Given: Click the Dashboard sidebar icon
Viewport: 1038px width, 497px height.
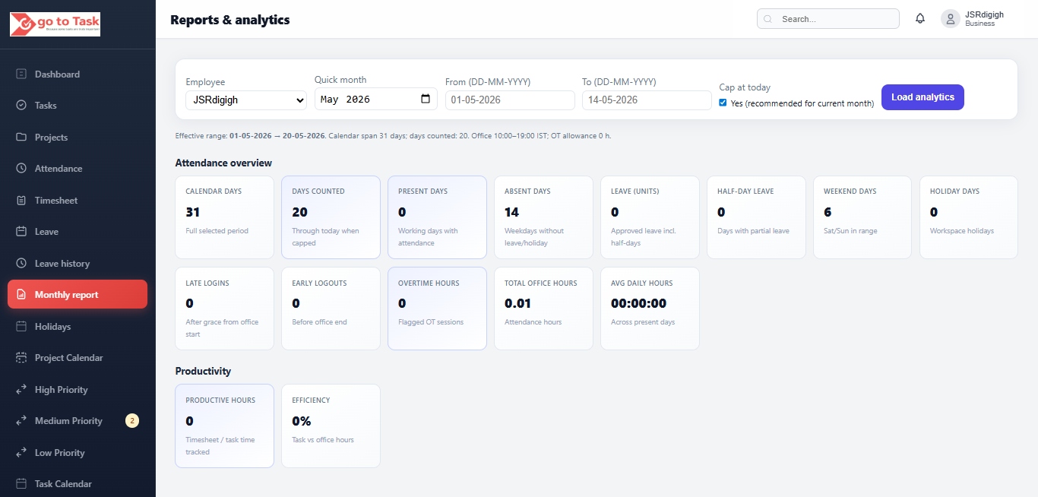Looking at the screenshot, I should (x=21, y=74).
